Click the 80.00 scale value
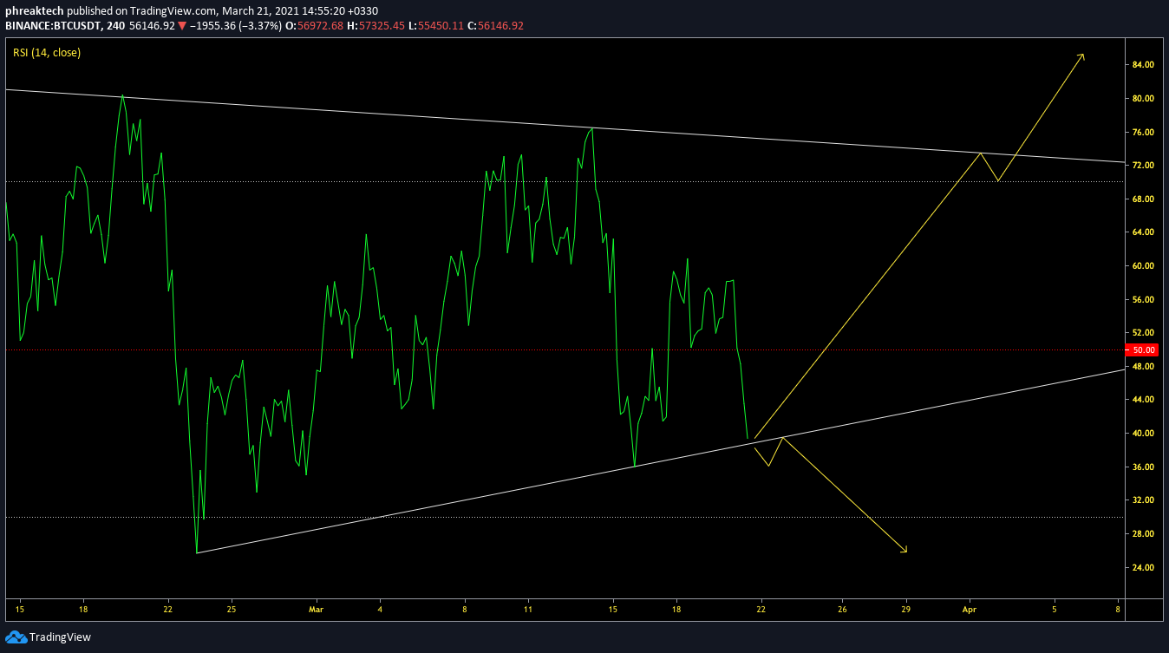This screenshot has width=1169, height=653. [1143, 99]
